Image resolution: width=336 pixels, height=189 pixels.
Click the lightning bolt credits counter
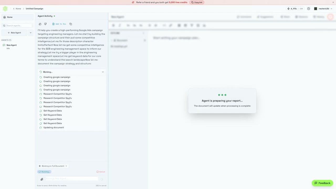click(295, 9)
